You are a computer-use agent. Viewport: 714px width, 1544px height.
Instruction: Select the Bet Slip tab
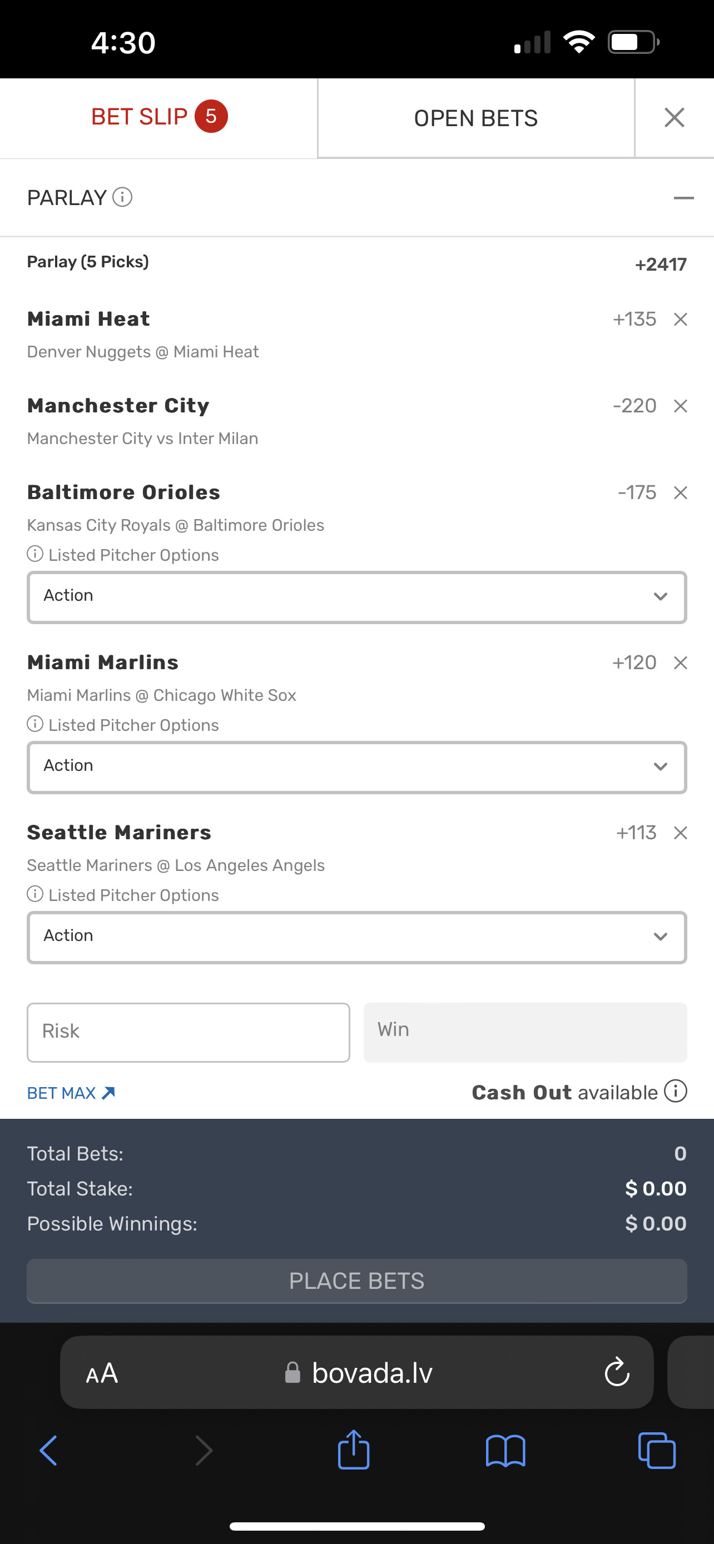click(x=158, y=117)
